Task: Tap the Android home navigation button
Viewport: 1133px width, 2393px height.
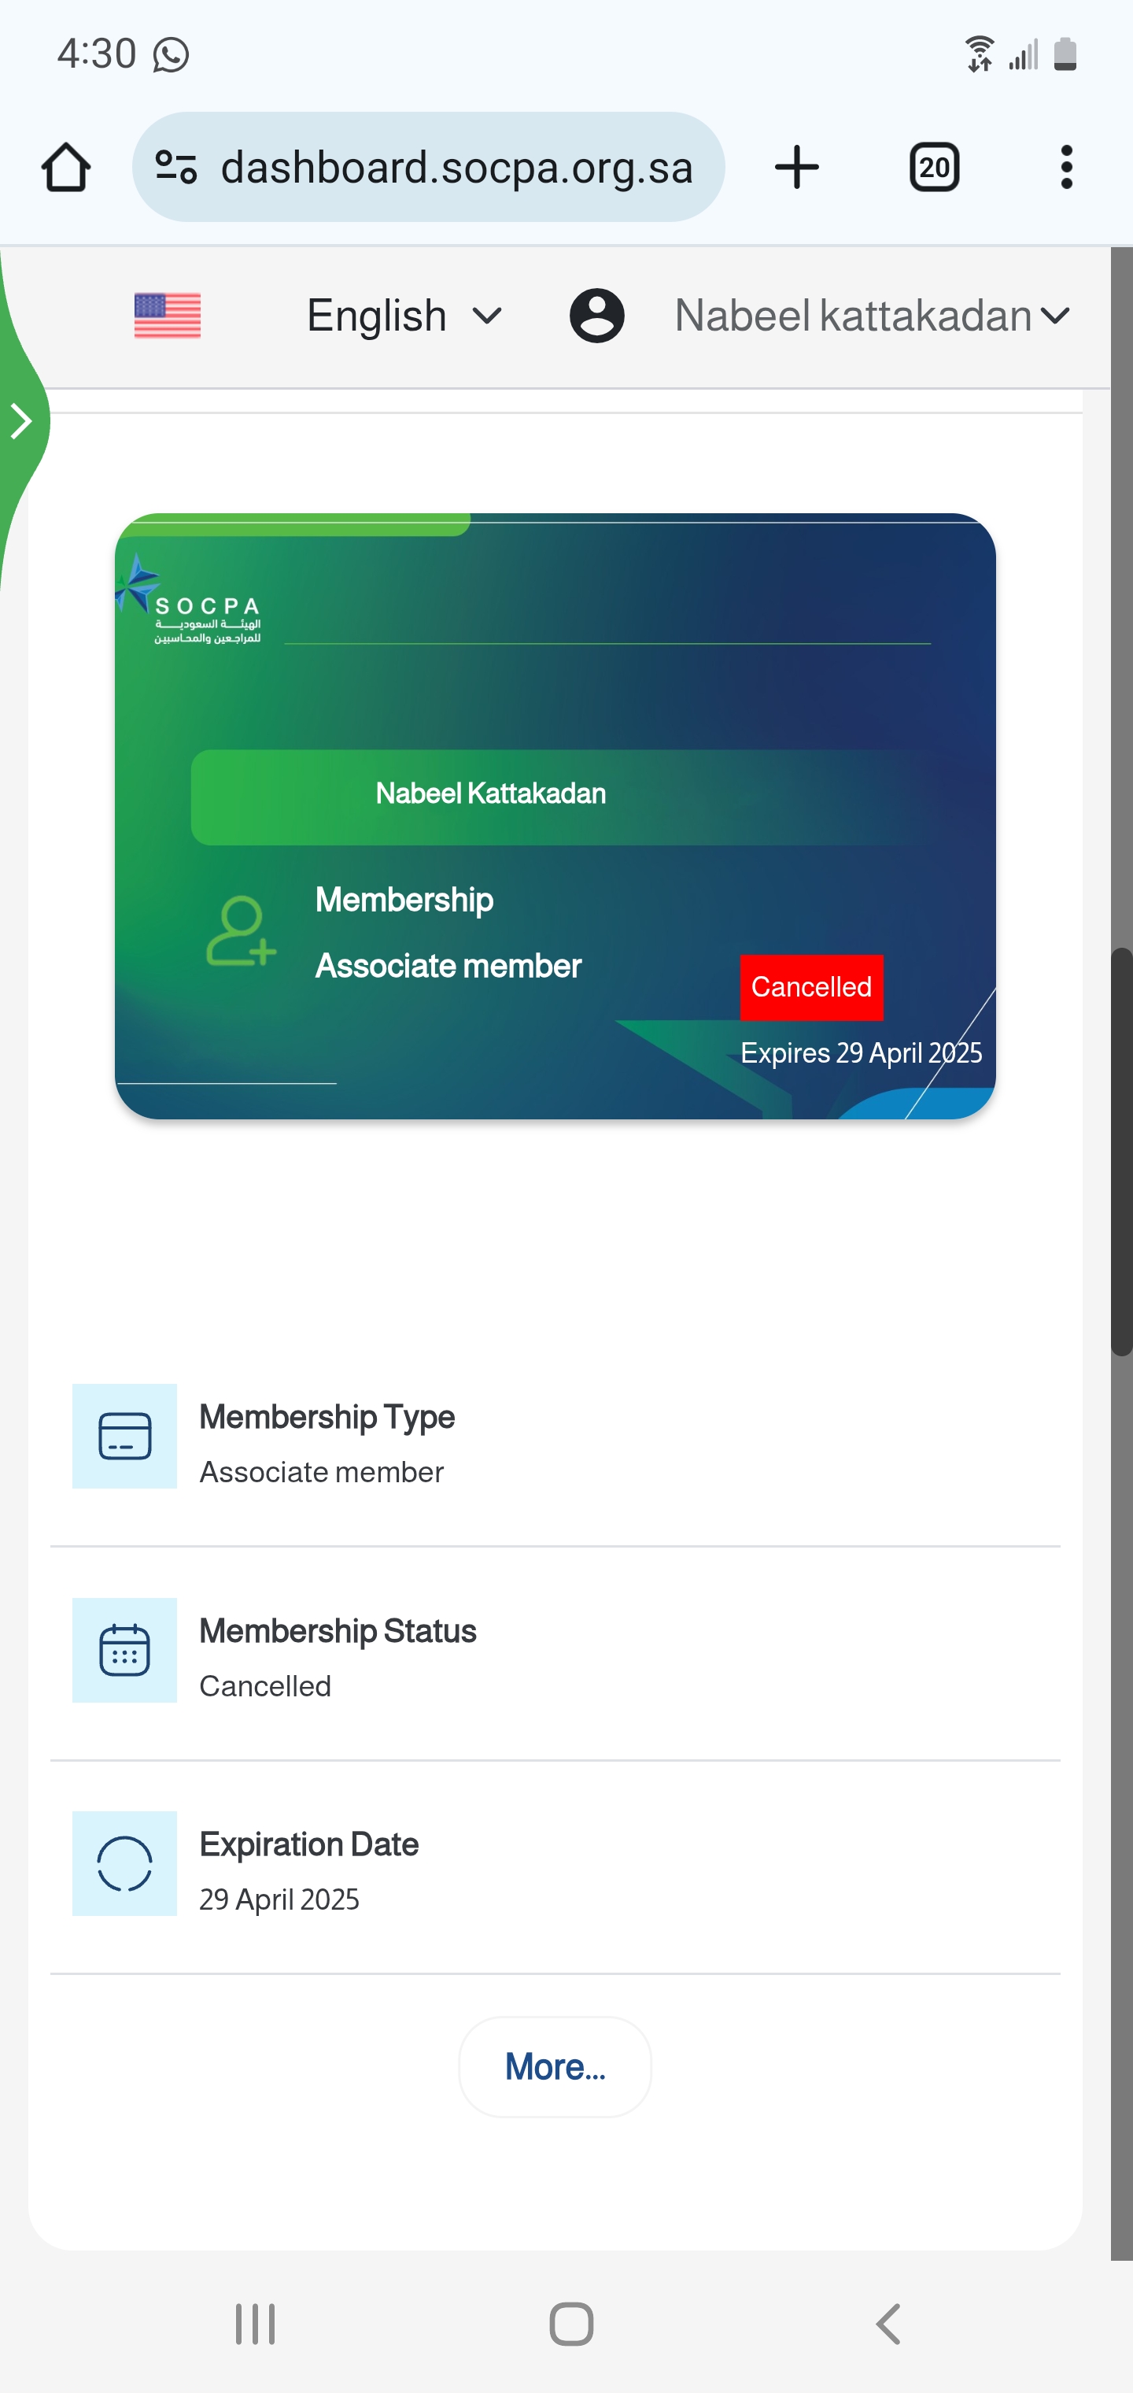Action: [x=571, y=2325]
